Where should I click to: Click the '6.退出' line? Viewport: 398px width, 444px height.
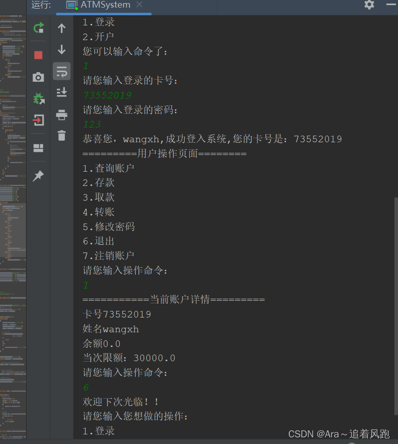click(x=98, y=241)
